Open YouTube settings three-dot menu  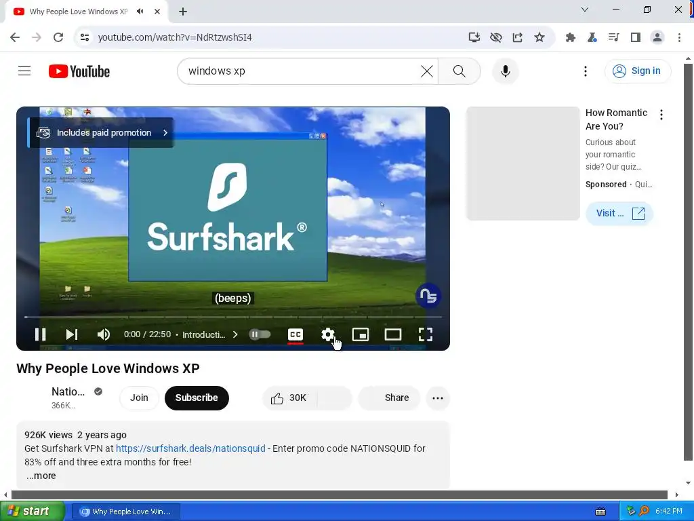click(586, 71)
